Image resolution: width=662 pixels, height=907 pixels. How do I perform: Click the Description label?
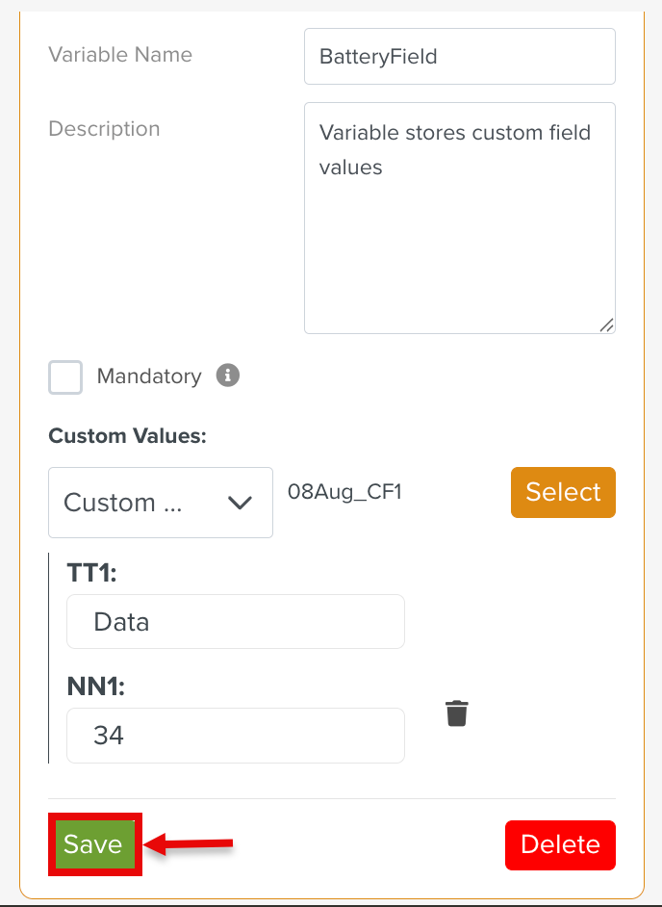click(x=104, y=129)
